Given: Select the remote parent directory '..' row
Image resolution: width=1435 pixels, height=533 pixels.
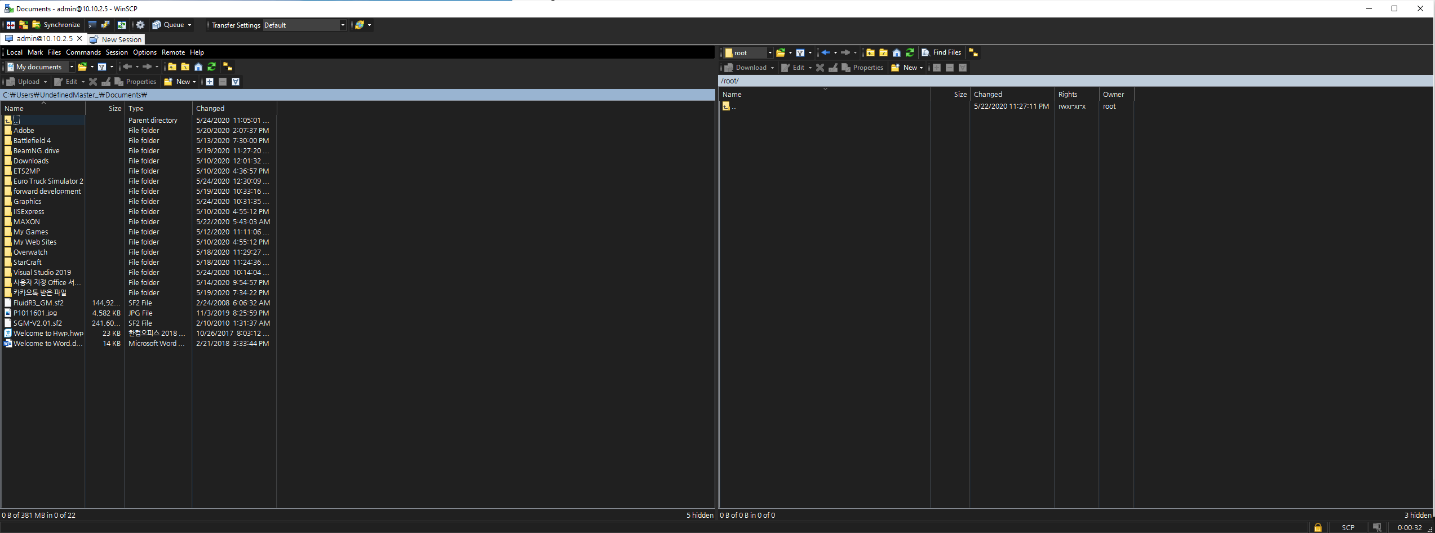Looking at the screenshot, I should click(x=729, y=106).
